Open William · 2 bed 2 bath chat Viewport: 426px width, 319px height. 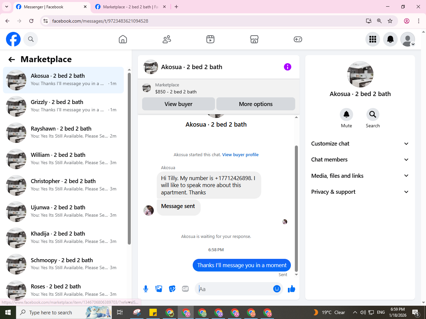coord(63,159)
